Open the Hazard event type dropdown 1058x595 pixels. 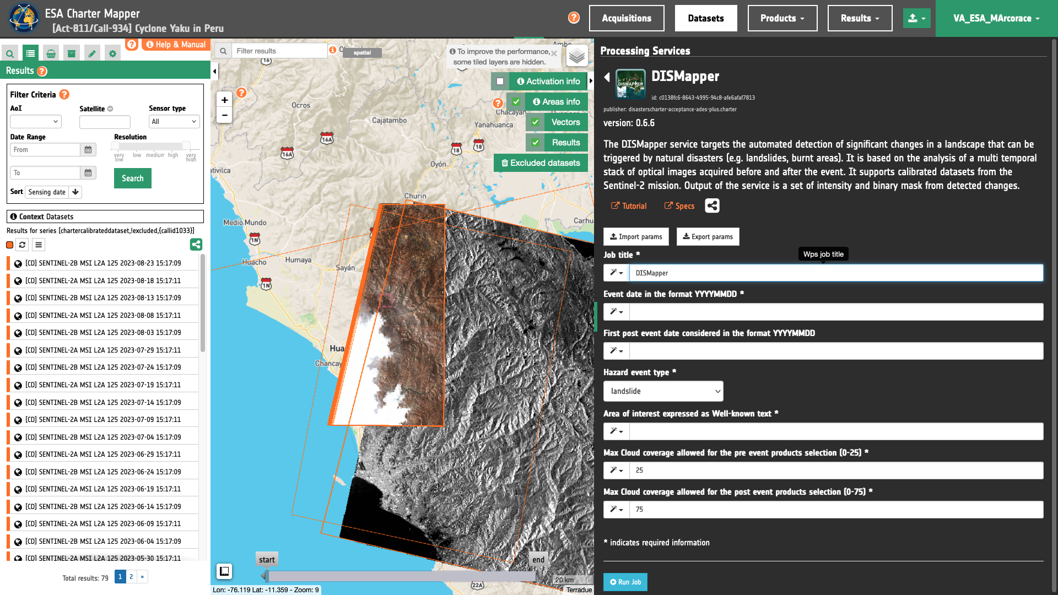663,391
